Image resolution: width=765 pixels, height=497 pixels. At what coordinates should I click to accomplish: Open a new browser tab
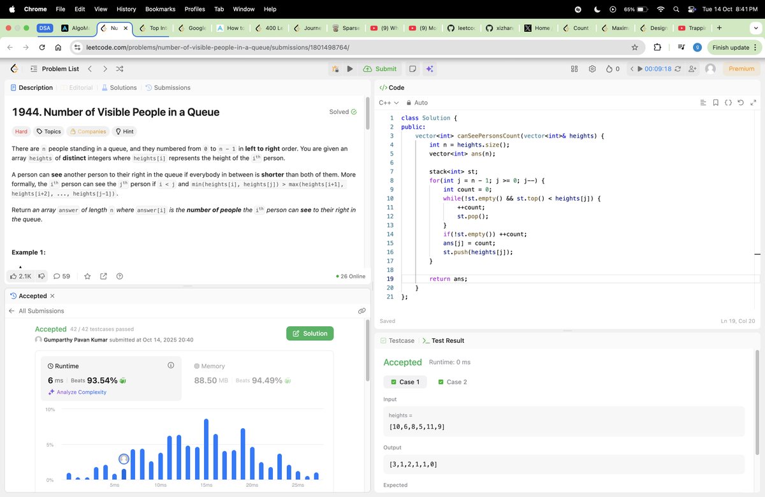pos(719,28)
